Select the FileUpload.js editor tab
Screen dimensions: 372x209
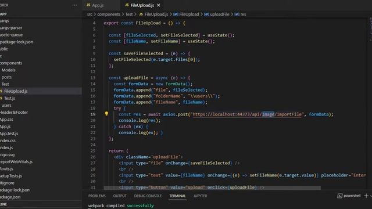pyautogui.click(x=142, y=5)
